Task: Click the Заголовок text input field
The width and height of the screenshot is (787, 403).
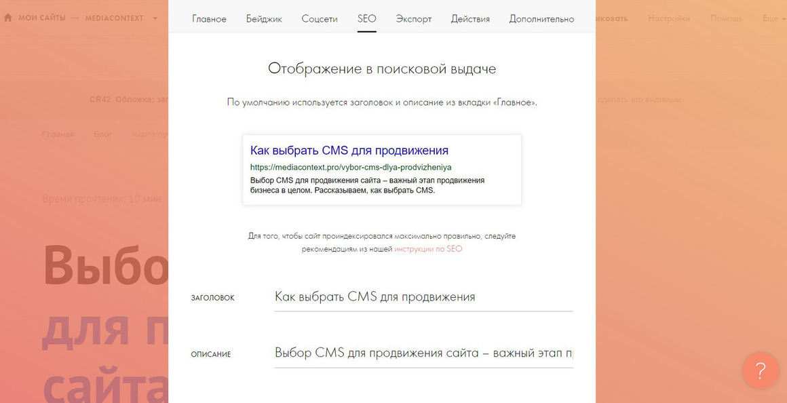Action: 423,297
